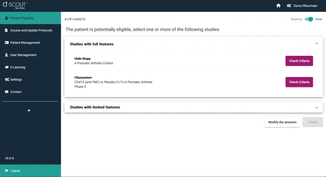Click the Patient Management ID card icon
The image size is (326, 177).
[x=7, y=43]
